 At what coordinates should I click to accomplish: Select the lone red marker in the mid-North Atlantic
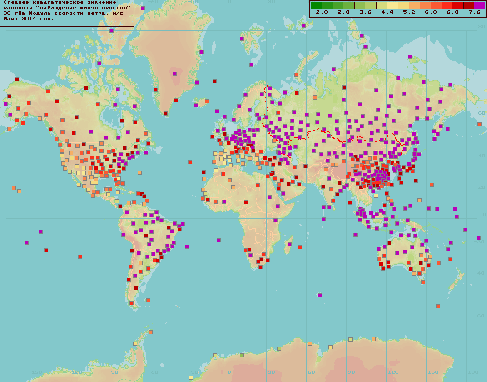tap(190, 162)
